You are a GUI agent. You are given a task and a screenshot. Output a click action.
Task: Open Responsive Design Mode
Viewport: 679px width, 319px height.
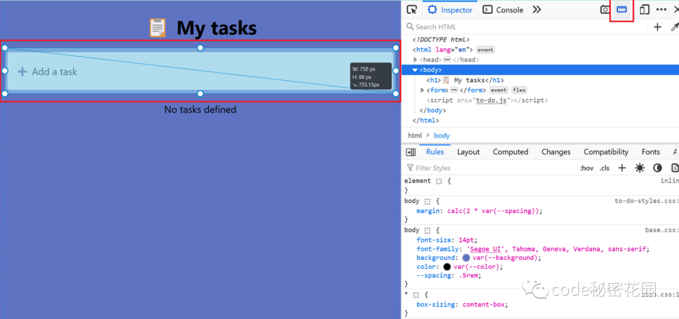pos(644,9)
